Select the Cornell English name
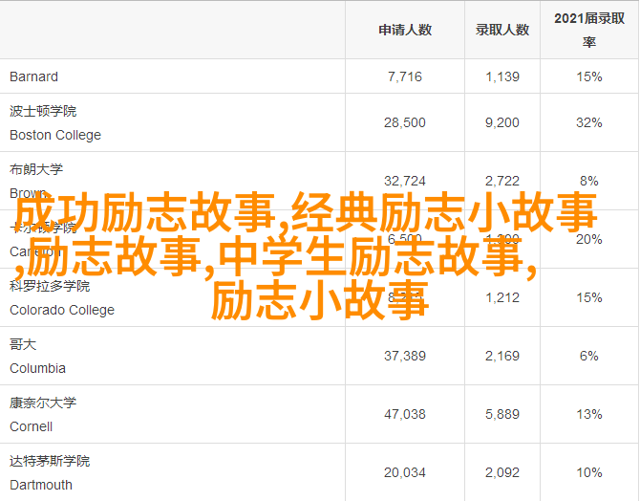Image resolution: width=640 pixels, height=501 pixels. click(x=31, y=426)
